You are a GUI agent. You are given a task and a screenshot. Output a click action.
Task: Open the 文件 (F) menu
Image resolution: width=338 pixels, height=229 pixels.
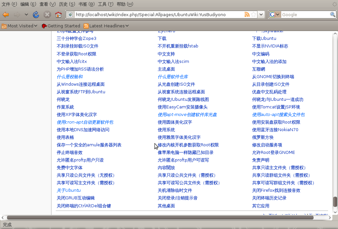point(10,4)
